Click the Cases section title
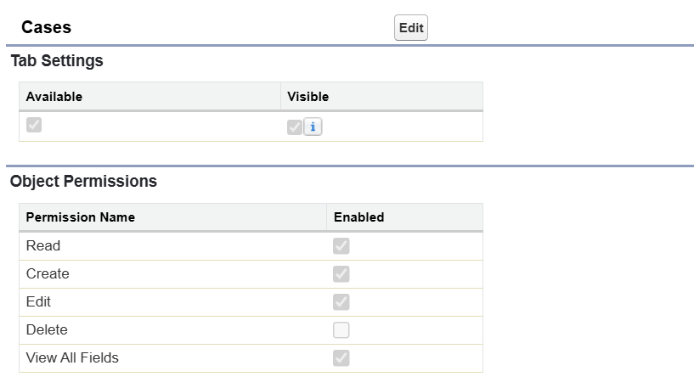Image resolution: width=694 pixels, height=388 pixels. [x=46, y=27]
